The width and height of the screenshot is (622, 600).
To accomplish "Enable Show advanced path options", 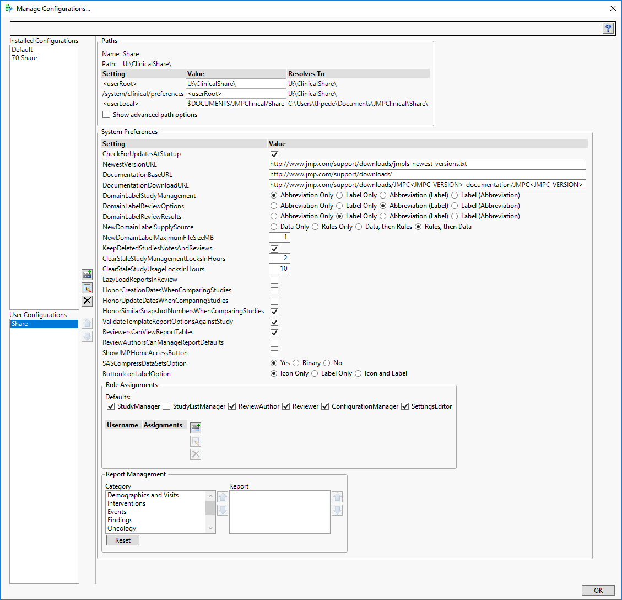I will coord(106,115).
